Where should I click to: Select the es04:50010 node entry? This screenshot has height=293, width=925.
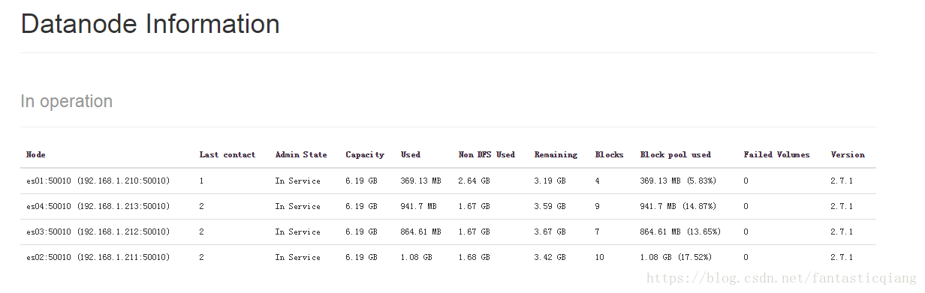(98, 206)
